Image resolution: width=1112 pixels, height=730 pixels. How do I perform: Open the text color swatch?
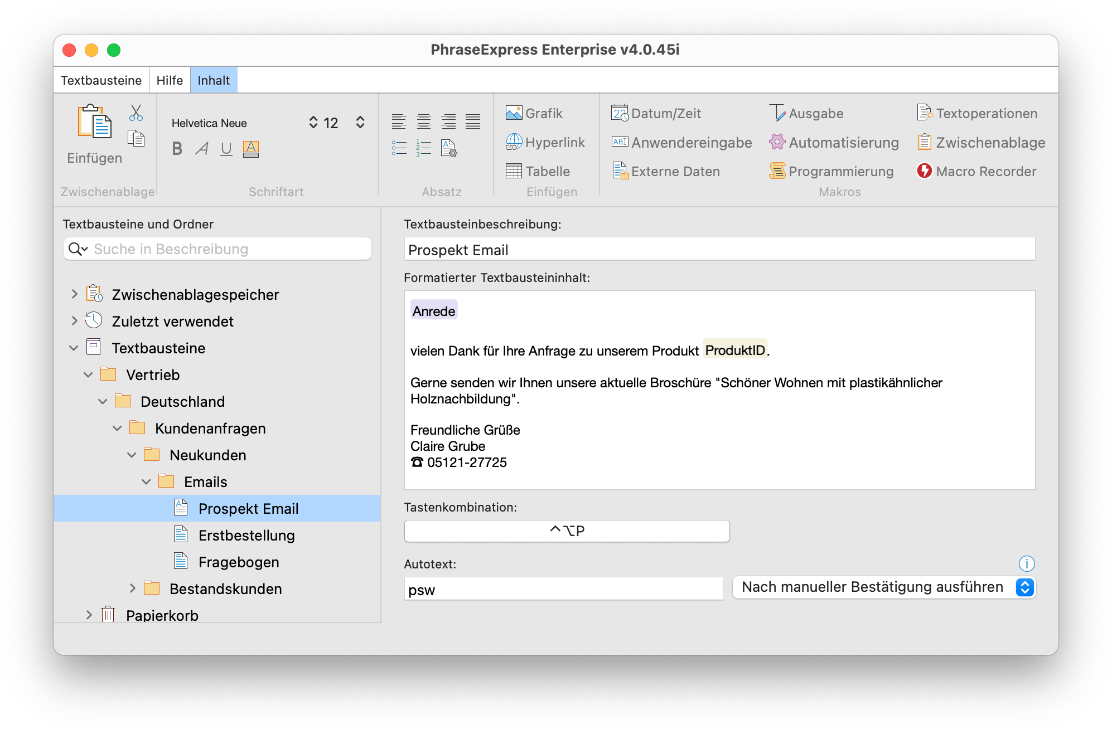coord(251,149)
